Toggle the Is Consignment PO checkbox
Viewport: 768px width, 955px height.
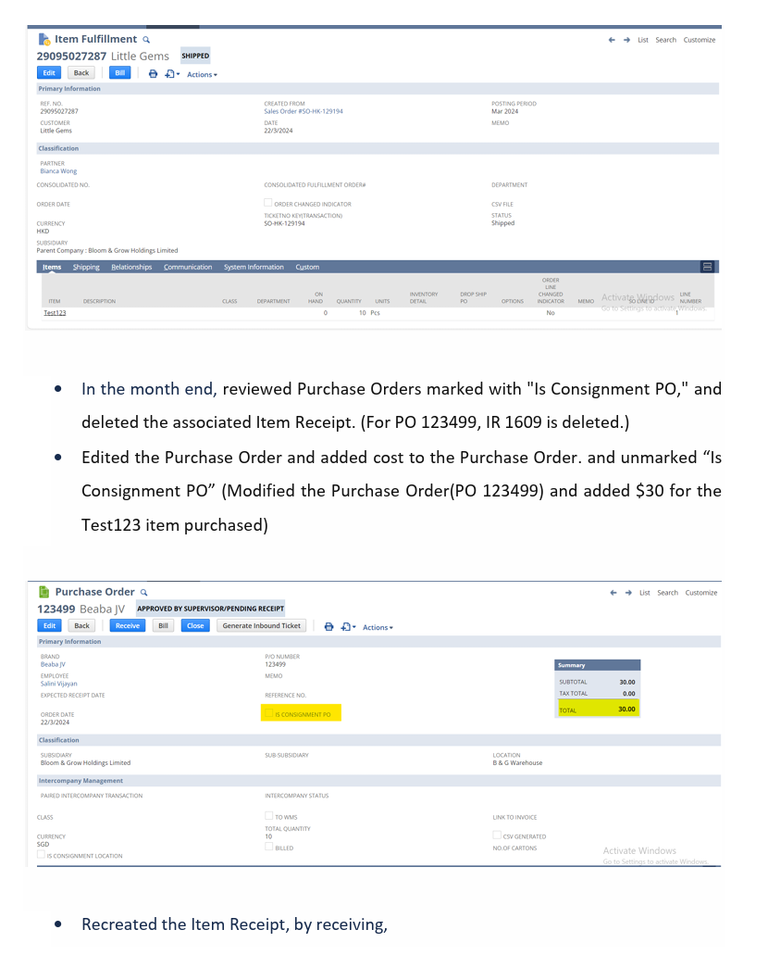[269, 713]
